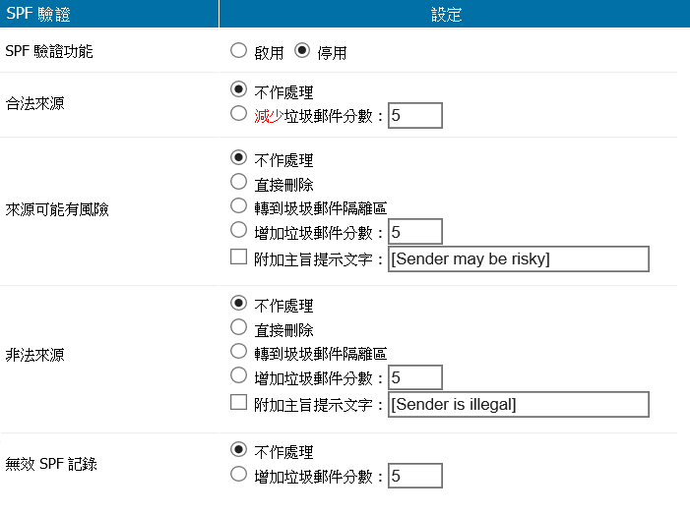Select 停用 radio for SPF 驗證功能
Screen dimensions: 690x514
click(302, 49)
